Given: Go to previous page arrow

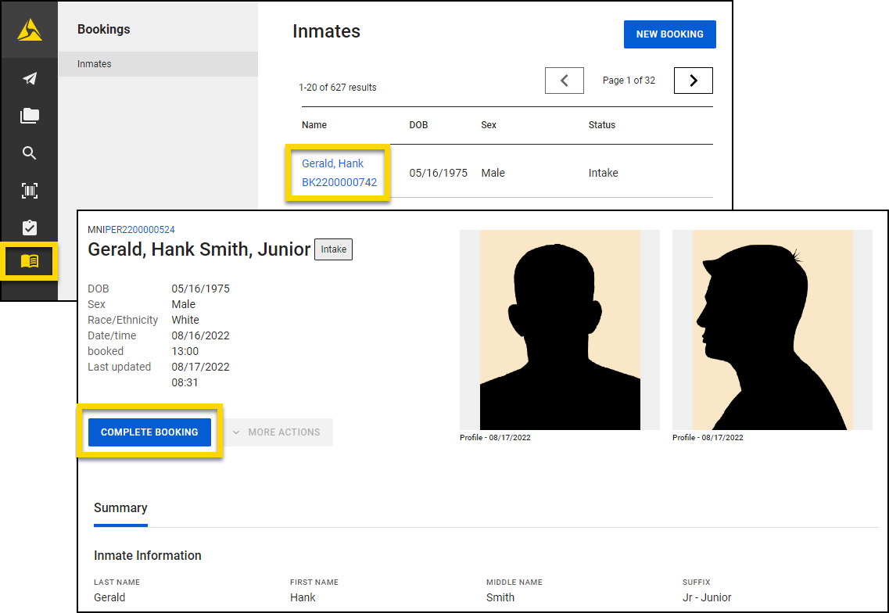Looking at the screenshot, I should [x=564, y=81].
